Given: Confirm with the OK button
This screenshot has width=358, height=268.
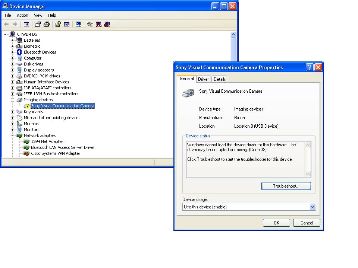Looking at the screenshot, I should (276, 223).
